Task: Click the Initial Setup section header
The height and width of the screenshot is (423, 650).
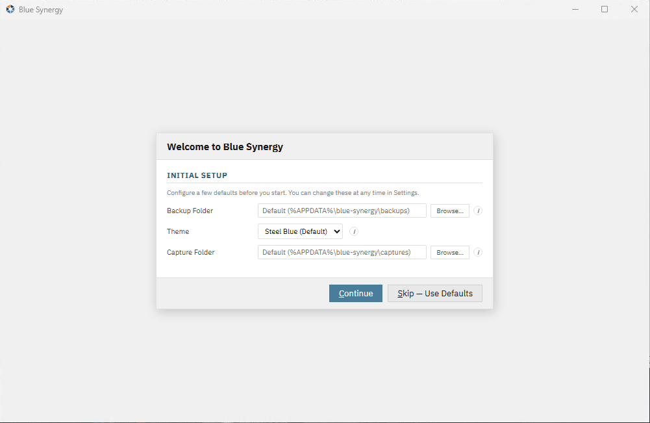Action: [197, 175]
